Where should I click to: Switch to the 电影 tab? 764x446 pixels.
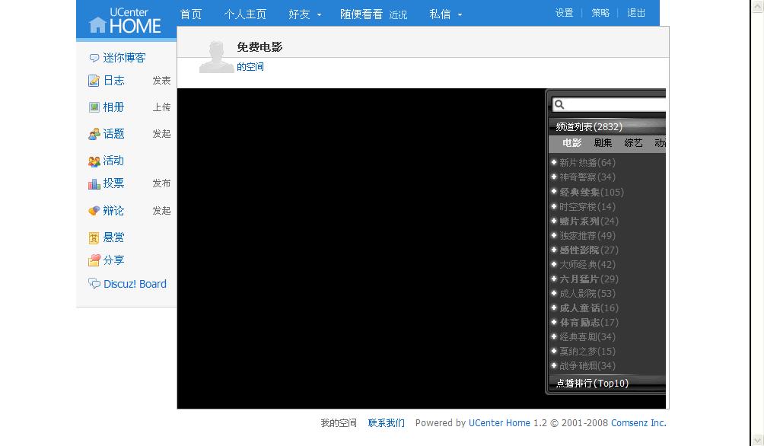[571, 143]
